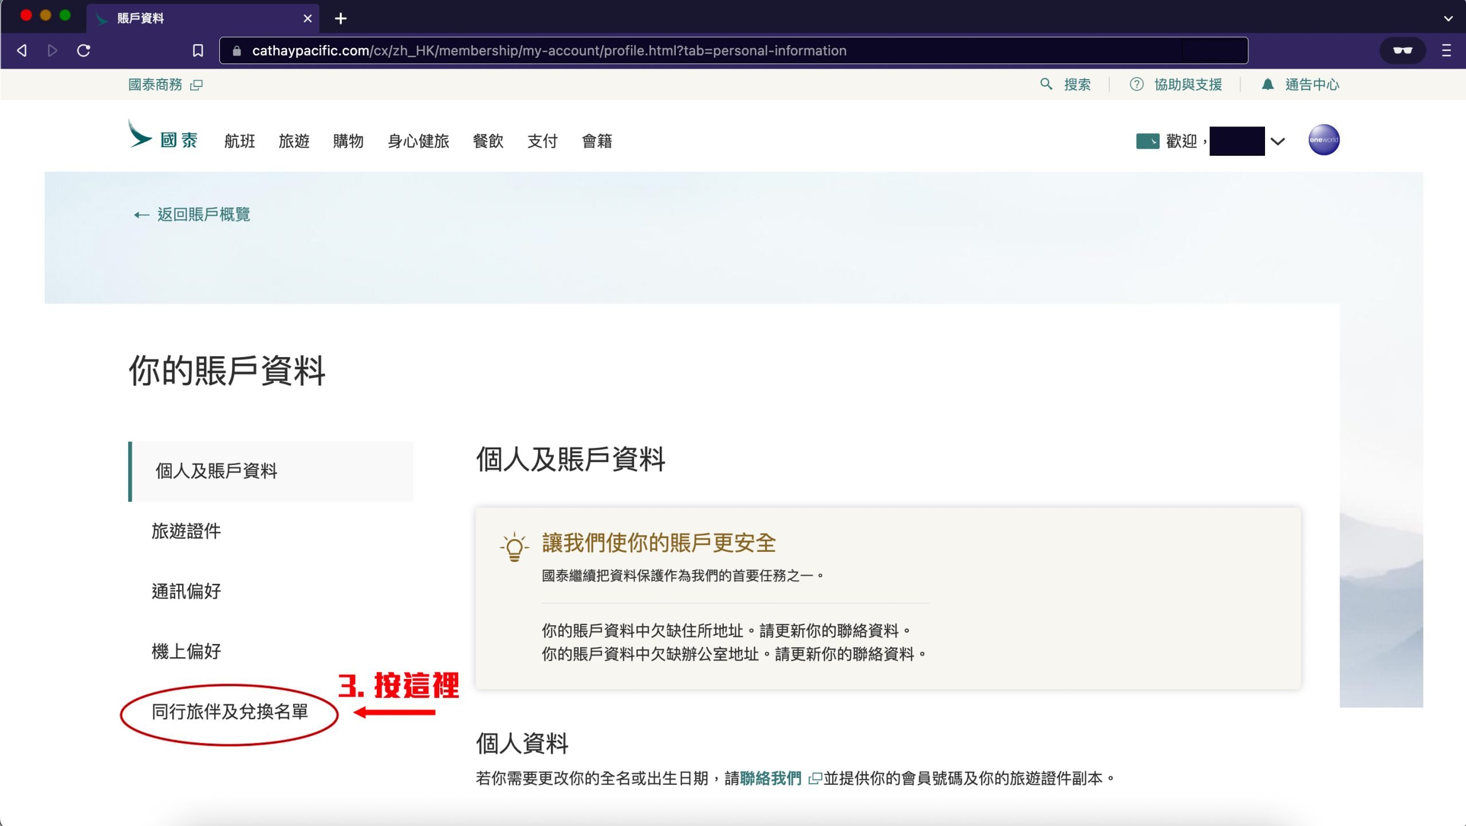The width and height of the screenshot is (1466, 826).
Task: Click the 你的賬戶資料 page title
Action: 227,370
